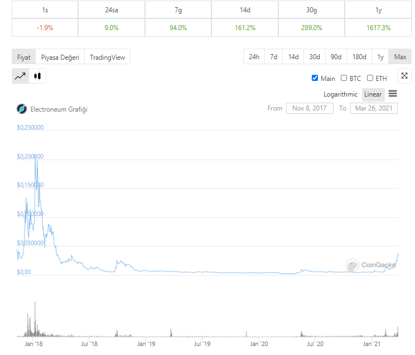Viewport: 415px width, 355px height.
Task: Switch to Piyasa Değeri tab
Action: 60,57
